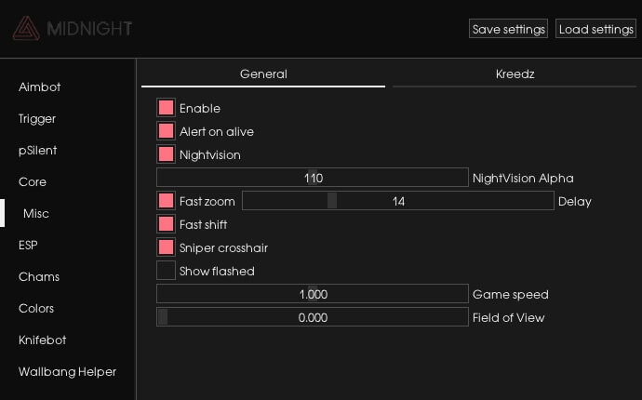Click the Game speed slider bar
The image size is (642, 400).
point(312,294)
